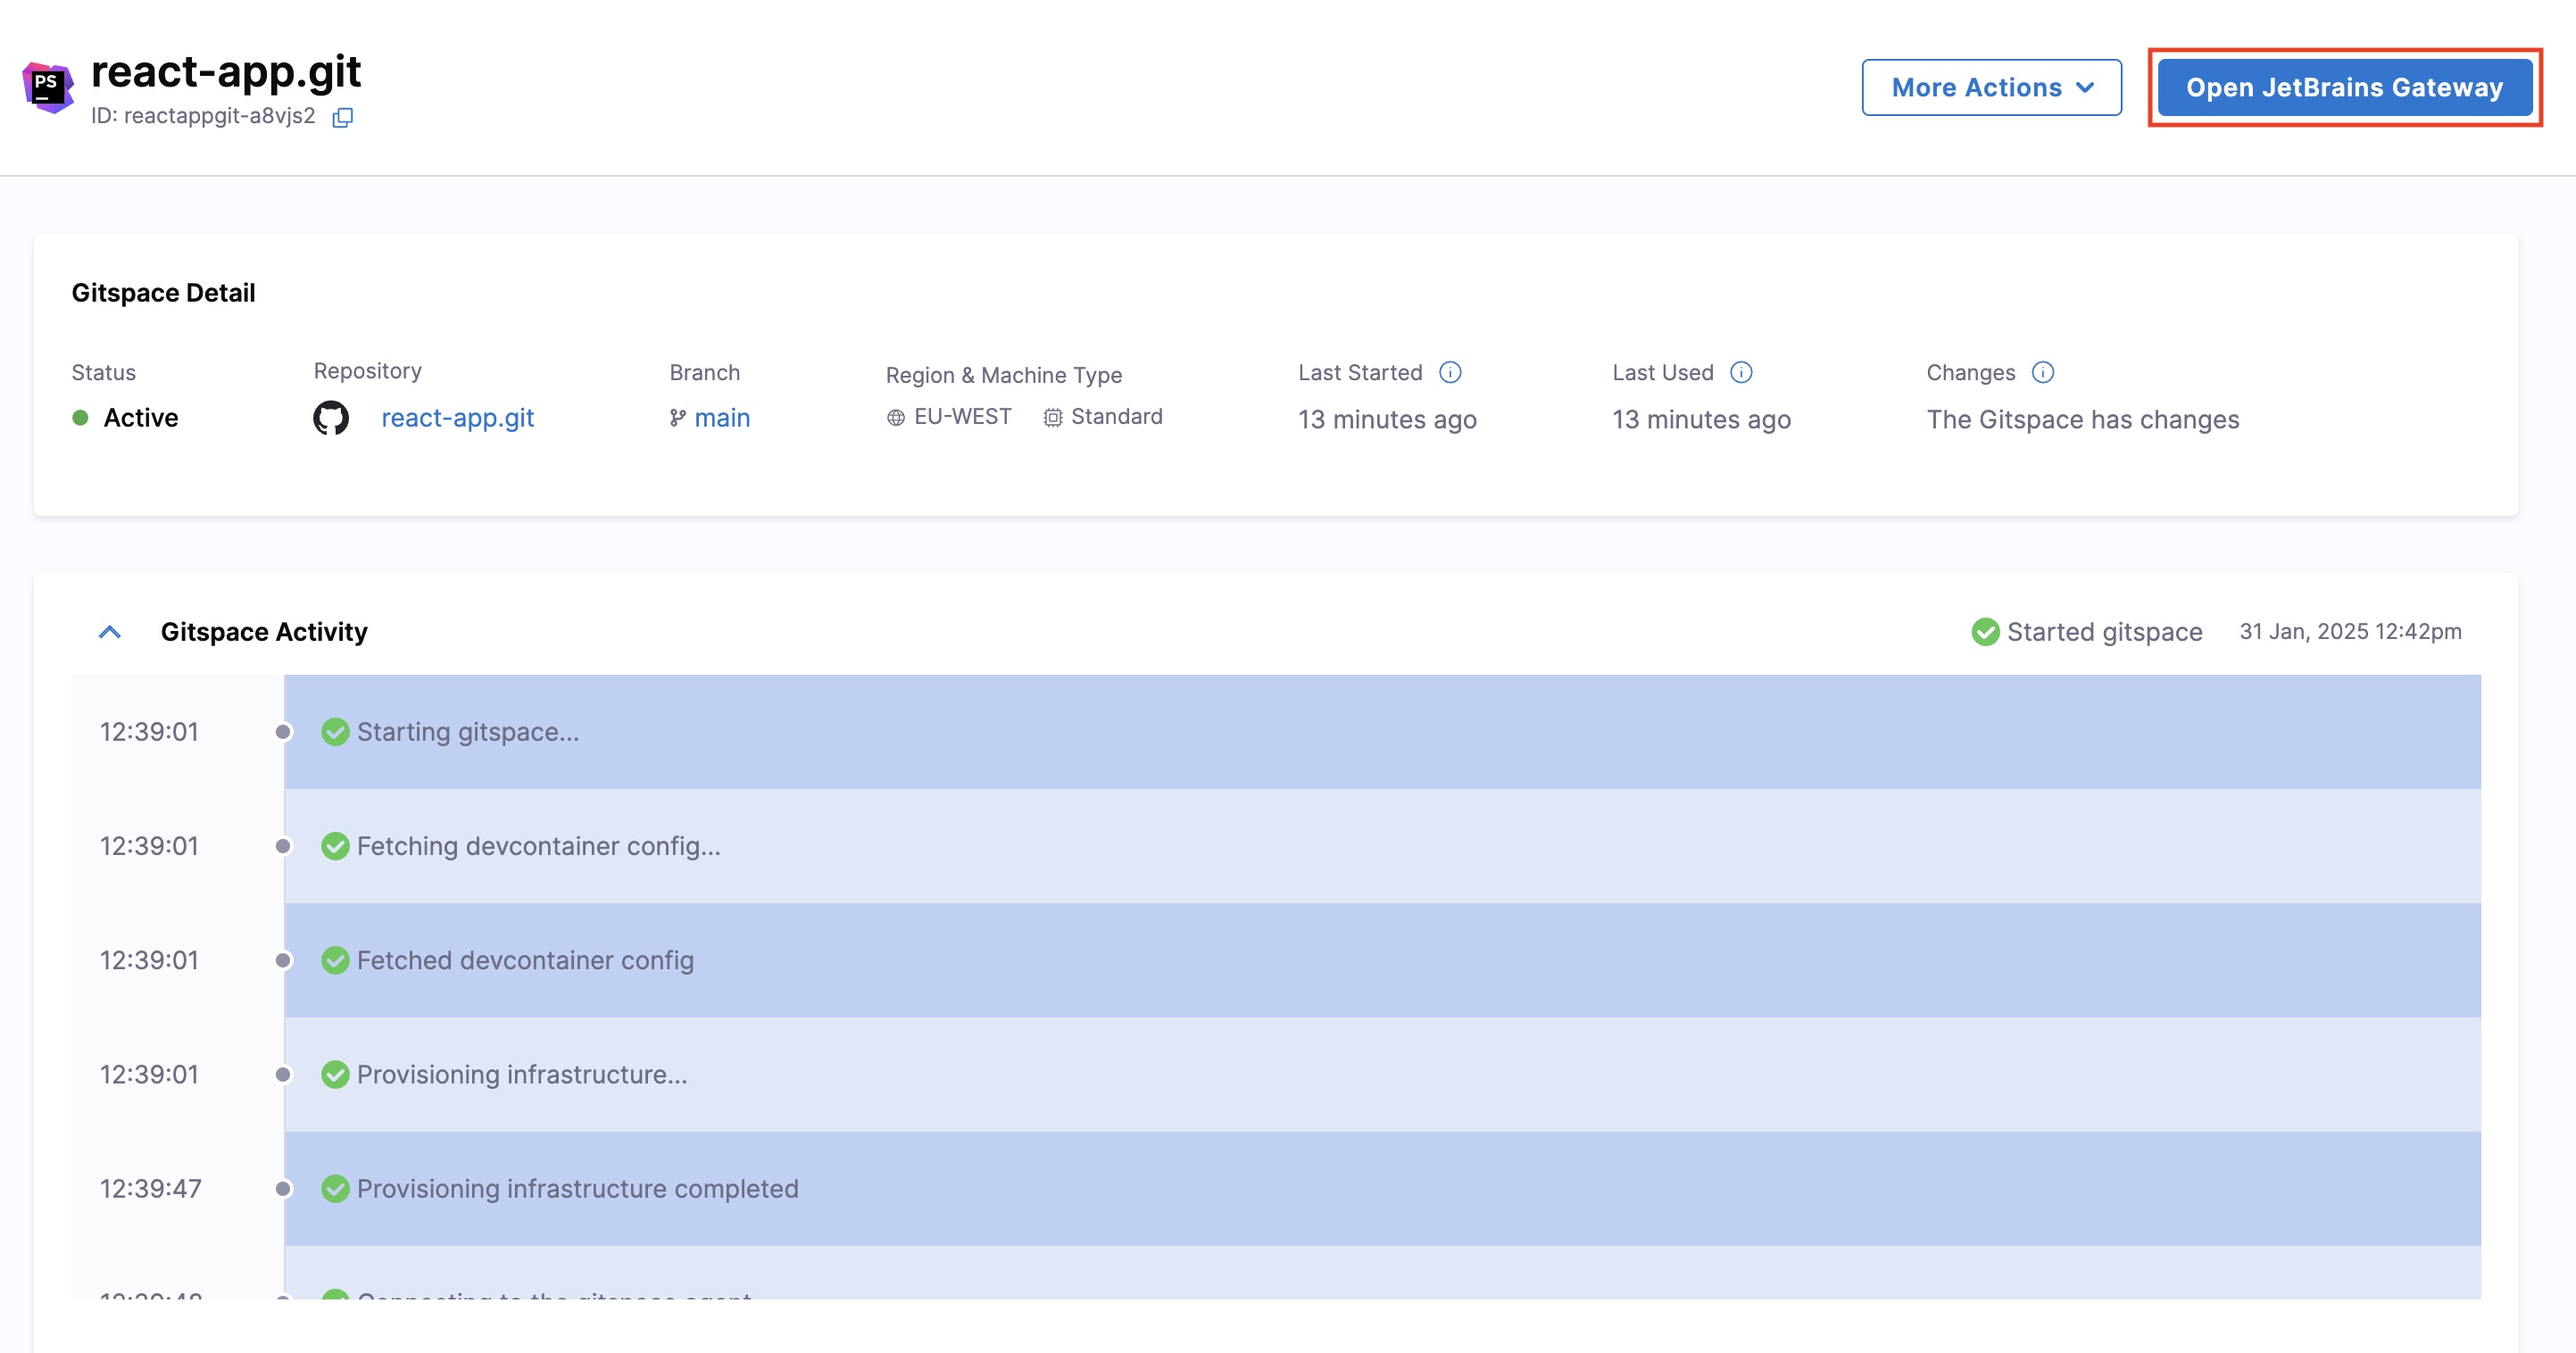Click the Last Started info icon
Viewport: 2576px width, 1353px height.
tap(1450, 373)
